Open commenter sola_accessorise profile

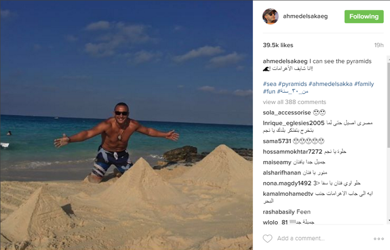(x=287, y=113)
